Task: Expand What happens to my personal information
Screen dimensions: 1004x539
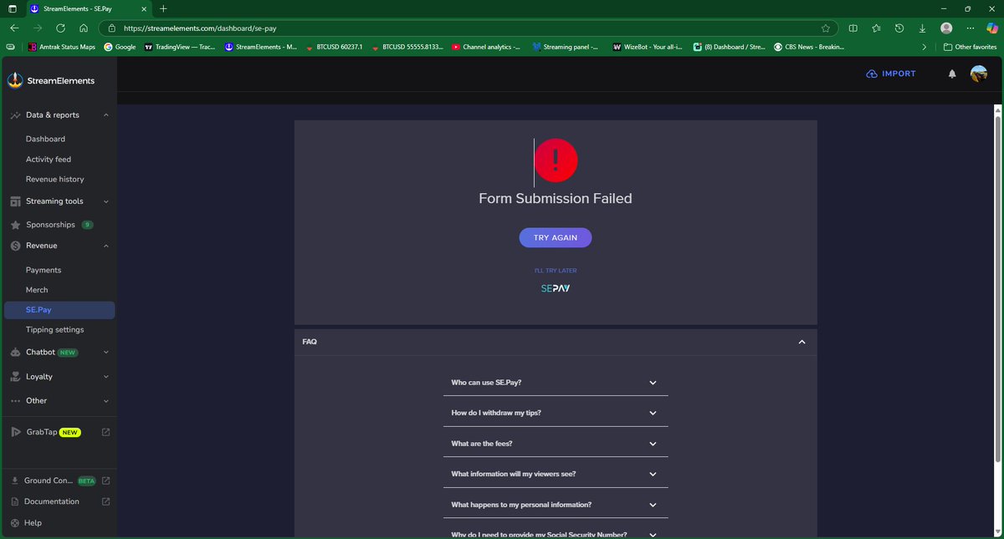Action: 556,505
